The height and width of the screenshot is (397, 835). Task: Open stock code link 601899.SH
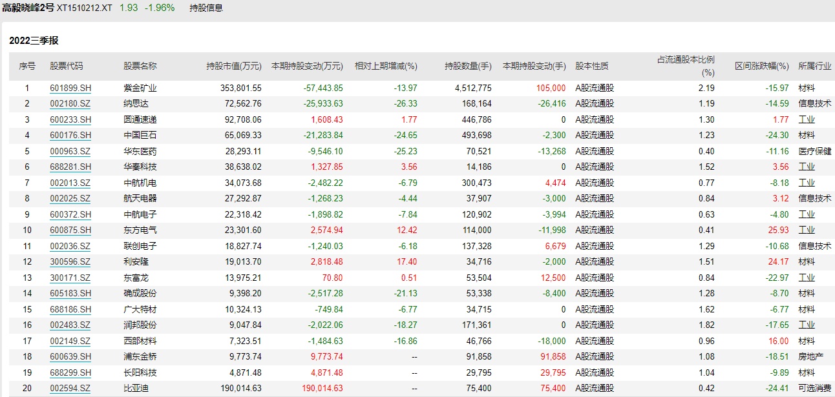(x=70, y=88)
